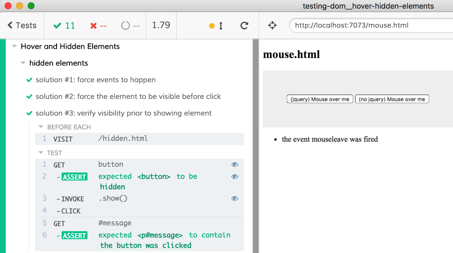
Task: Click hidden-eye icon on GET button row
Action: click(235, 164)
